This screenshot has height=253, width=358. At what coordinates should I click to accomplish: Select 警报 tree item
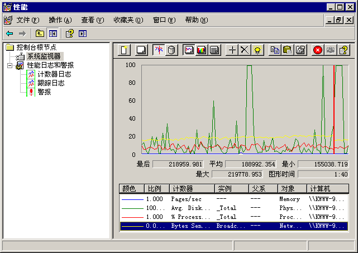tap(44, 92)
